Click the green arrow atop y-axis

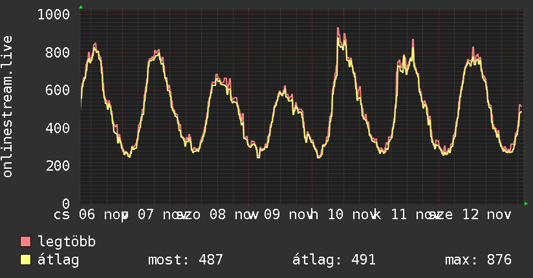coord(81,7)
